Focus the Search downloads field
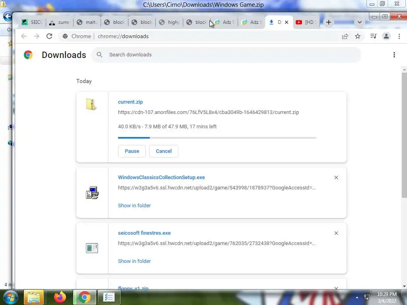 click(226, 55)
